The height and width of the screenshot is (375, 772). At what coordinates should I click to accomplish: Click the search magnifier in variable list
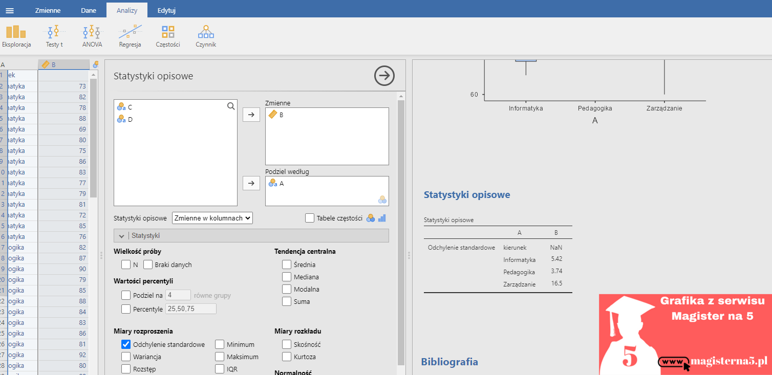(231, 106)
